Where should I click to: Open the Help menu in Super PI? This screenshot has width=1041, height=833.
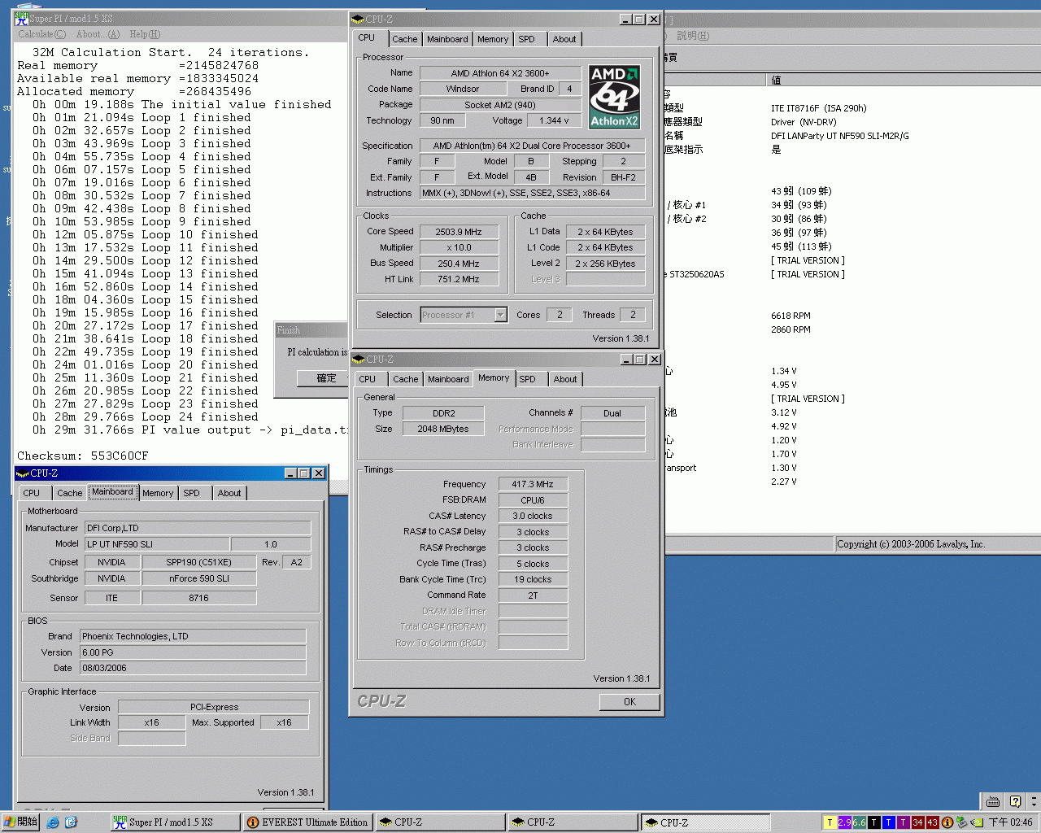click(145, 34)
